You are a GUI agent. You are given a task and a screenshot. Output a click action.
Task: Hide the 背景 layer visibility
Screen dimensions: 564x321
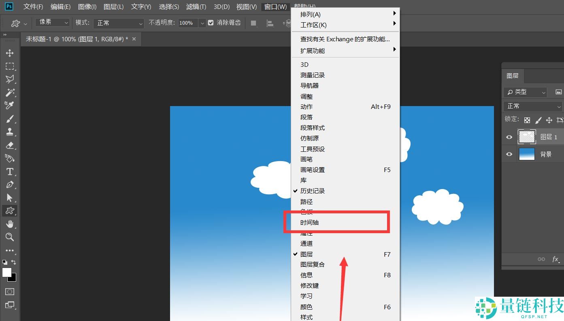point(509,154)
